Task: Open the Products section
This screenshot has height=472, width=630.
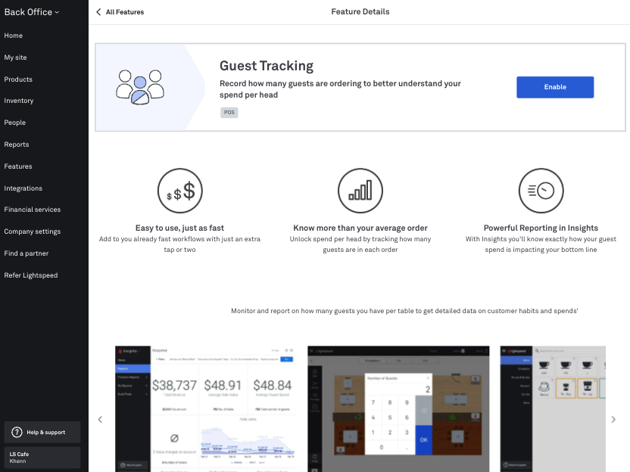Action: [x=18, y=79]
